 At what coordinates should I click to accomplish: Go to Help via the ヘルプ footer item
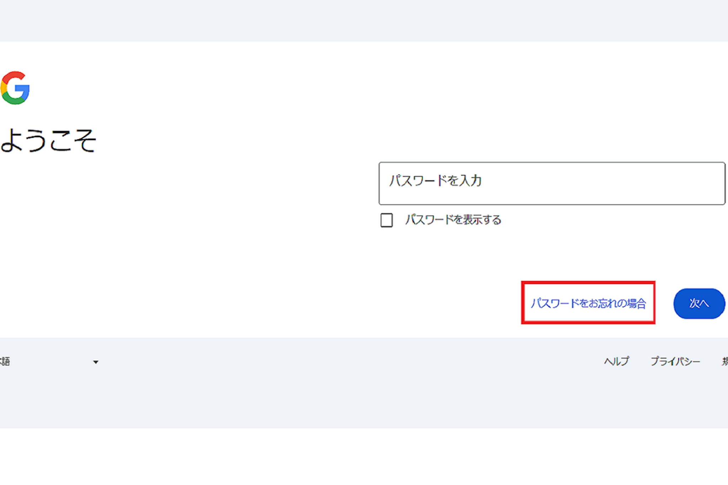tap(616, 361)
